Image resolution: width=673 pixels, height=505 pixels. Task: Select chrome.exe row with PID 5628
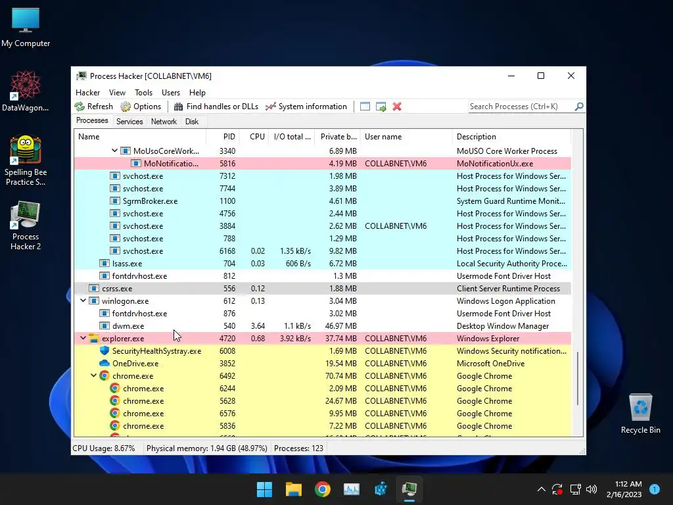[322, 400]
